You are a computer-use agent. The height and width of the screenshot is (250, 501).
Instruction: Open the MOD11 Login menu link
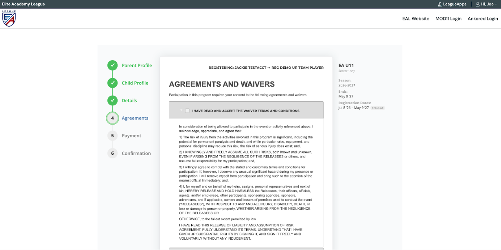(x=448, y=19)
